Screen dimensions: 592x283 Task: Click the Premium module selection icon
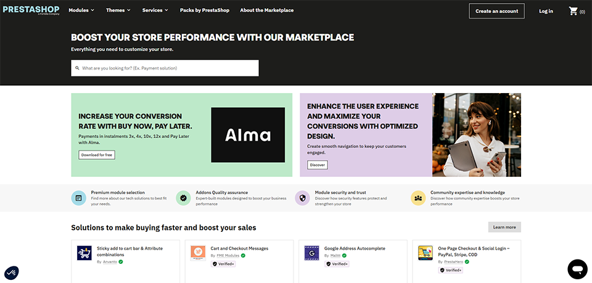point(78,198)
